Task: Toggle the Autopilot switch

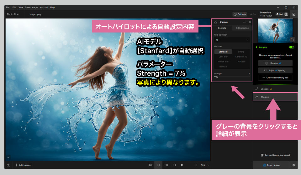Action: point(292,47)
